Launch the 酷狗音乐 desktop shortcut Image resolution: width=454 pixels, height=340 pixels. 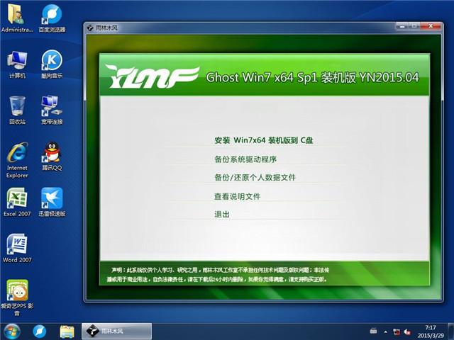pyautogui.click(x=52, y=64)
